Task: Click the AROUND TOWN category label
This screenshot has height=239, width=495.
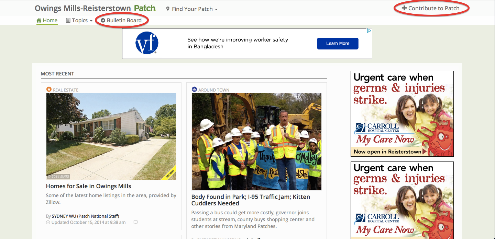Action: pos(214,90)
